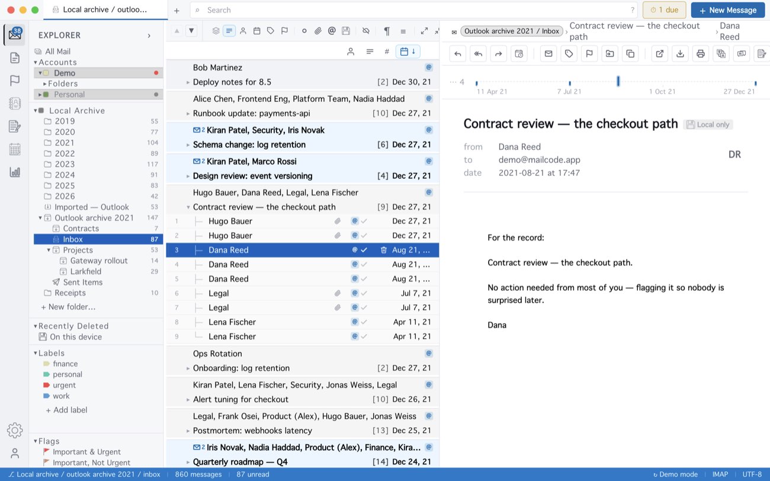
Task: Toggle the date sort order button
Action: pyautogui.click(x=407, y=52)
